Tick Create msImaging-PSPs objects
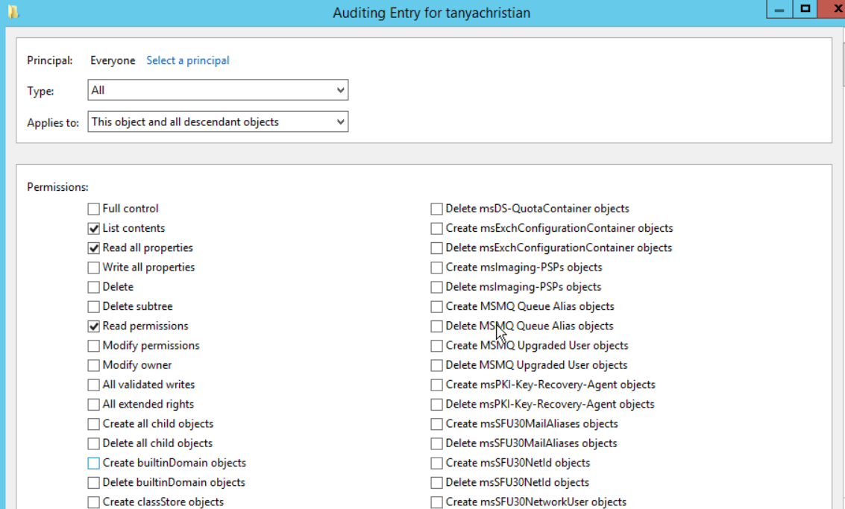The height and width of the screenshot is (509, 845). (x=436, y=268)
